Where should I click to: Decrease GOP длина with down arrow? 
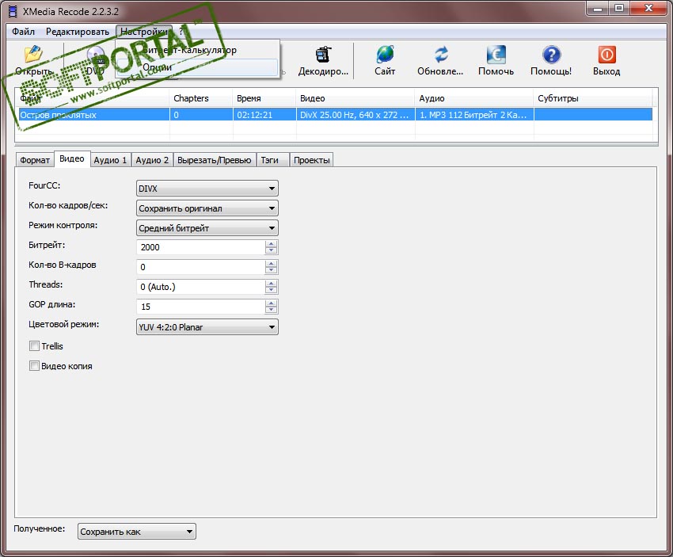(272, 310)
